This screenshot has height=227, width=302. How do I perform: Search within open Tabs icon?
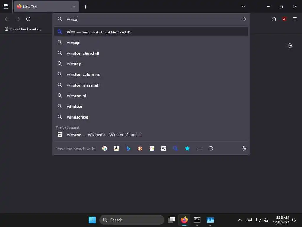(x=199, y=148)
